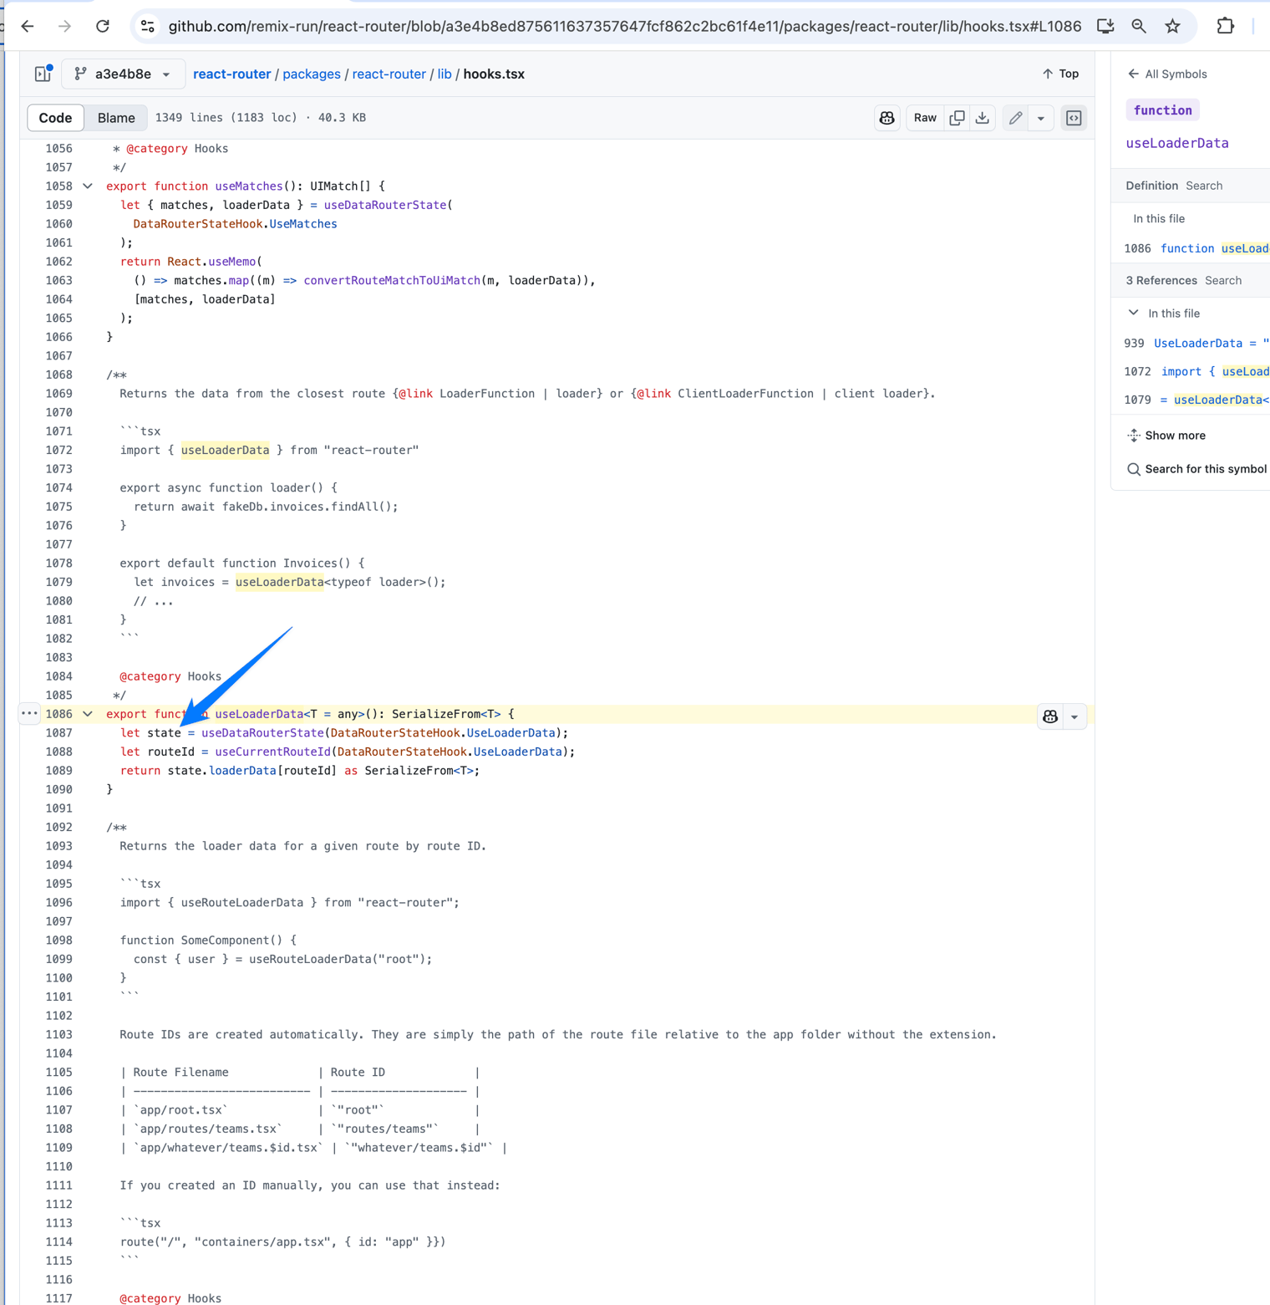Copy the raw file contents
The height and width of the screenshot is (1305, 1270).
point(958,118)
